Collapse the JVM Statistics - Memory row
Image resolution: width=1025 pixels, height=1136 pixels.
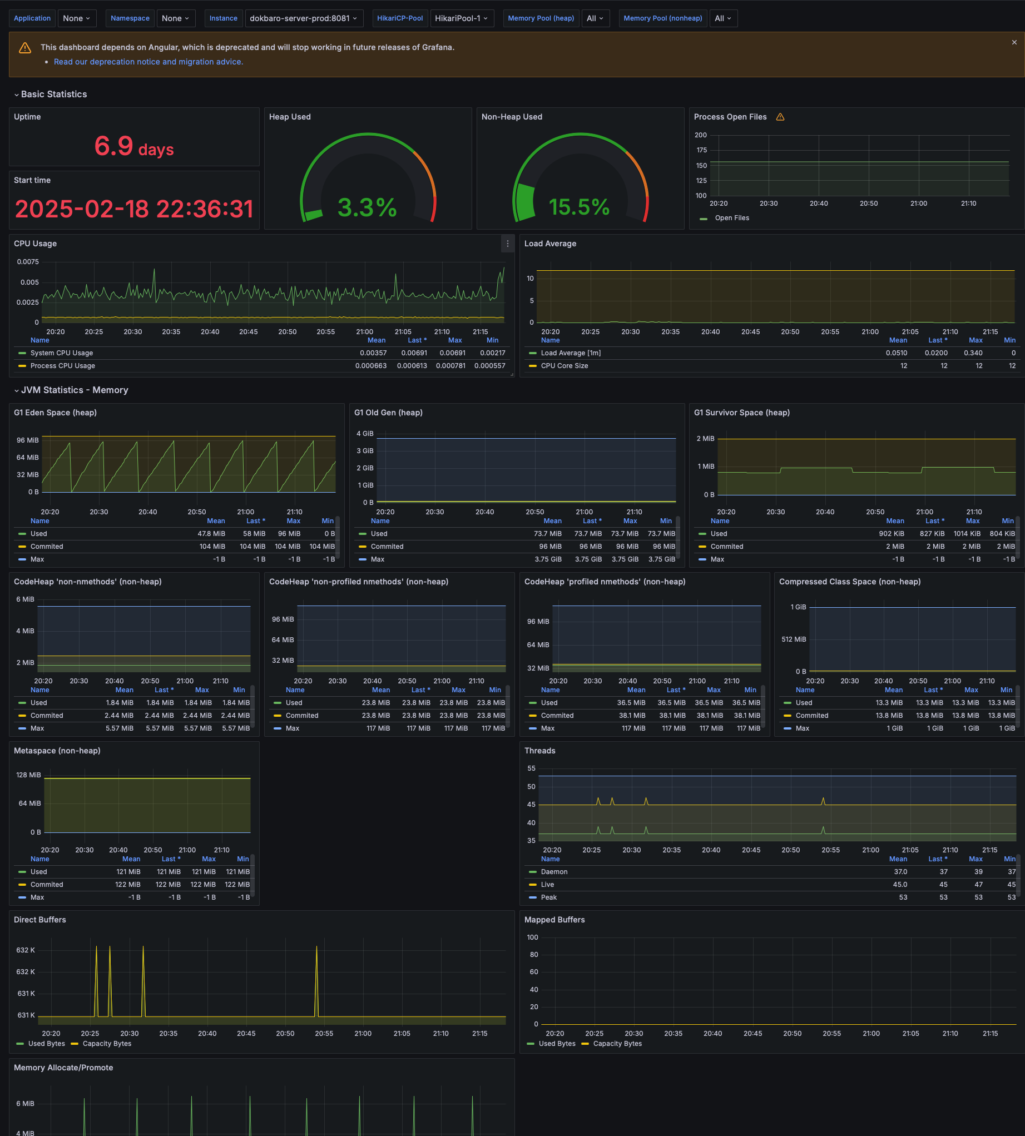tap(71, 390)
